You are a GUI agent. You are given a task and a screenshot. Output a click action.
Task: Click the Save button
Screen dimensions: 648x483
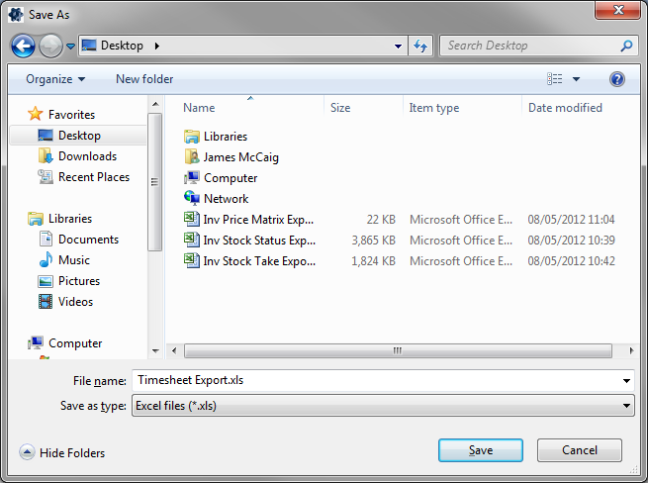pos(480,450)
